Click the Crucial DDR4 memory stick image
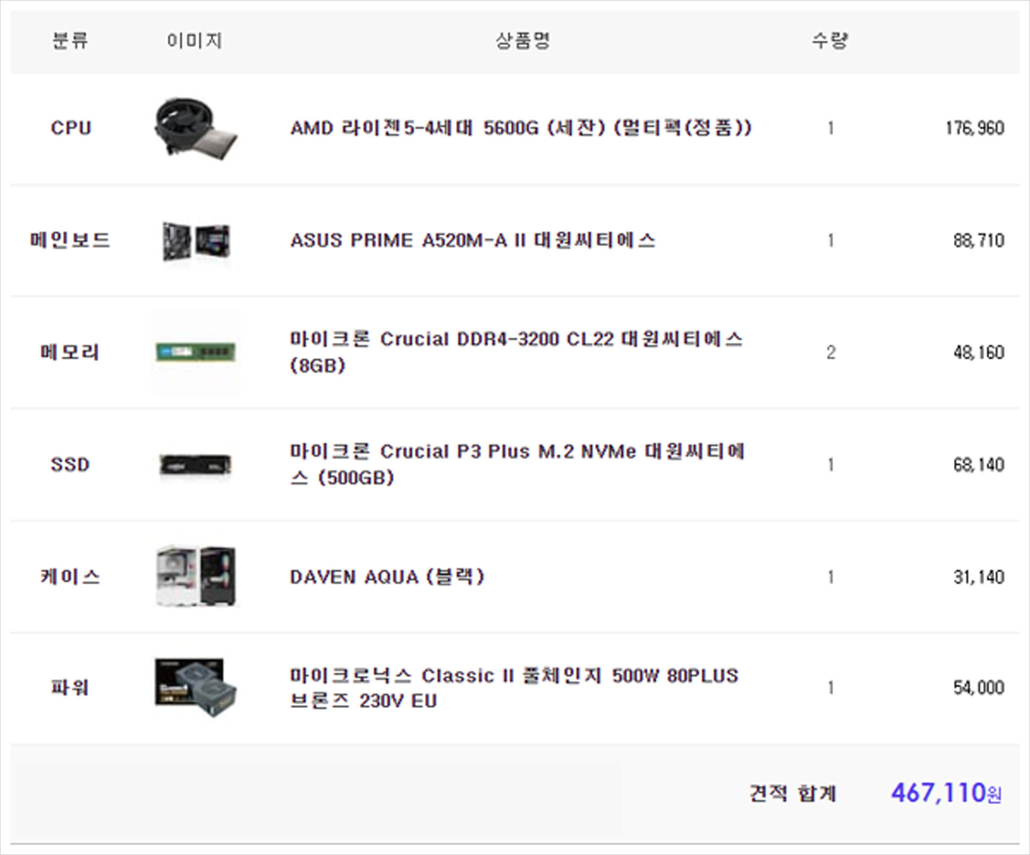Viewport: 1030px width, 855px height. click(x=196, y=352)
